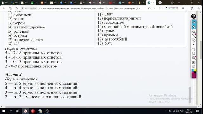The image size is (203, 114).
Task: Switch to the leftmost document tab
Action: (x=4, y=3)
